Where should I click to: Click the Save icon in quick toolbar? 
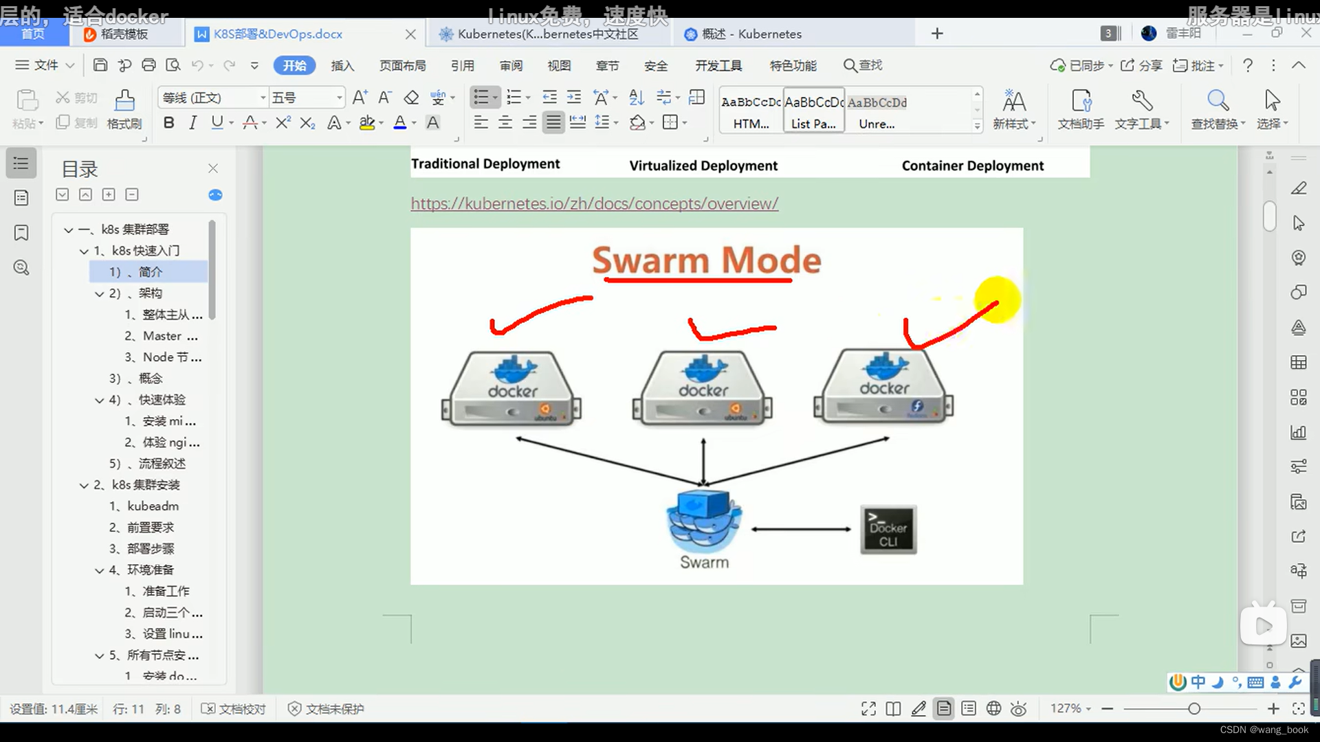click(x=100, y=65)
